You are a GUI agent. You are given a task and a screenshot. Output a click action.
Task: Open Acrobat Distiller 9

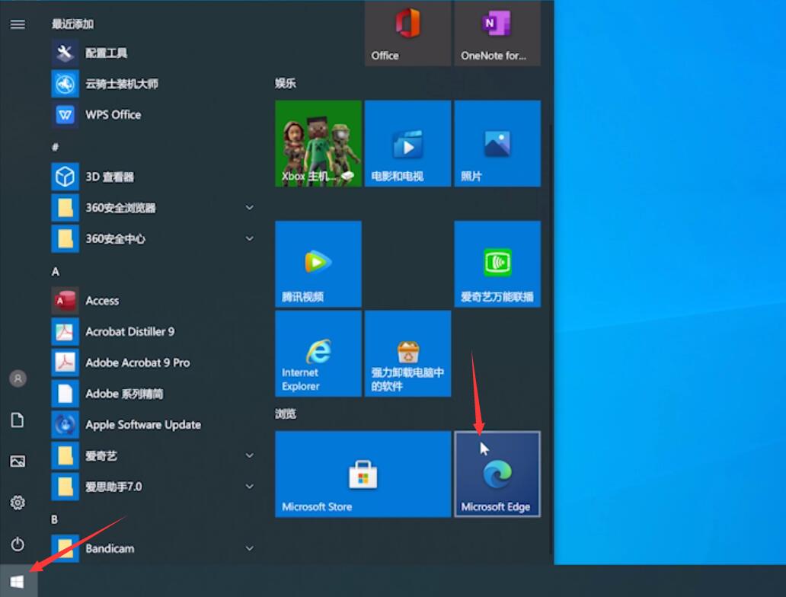(153, 332)
